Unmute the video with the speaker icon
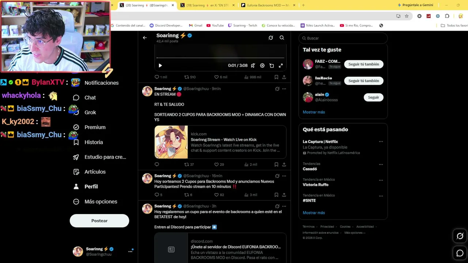 253,65
